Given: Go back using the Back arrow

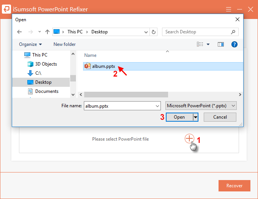Looking at the screenshot, I should pos(19,32).
